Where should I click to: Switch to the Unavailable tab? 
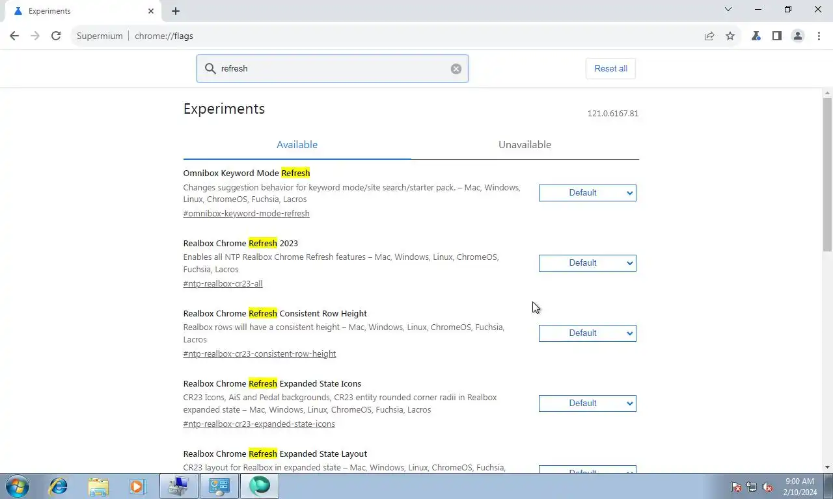[x=525, y=145]
